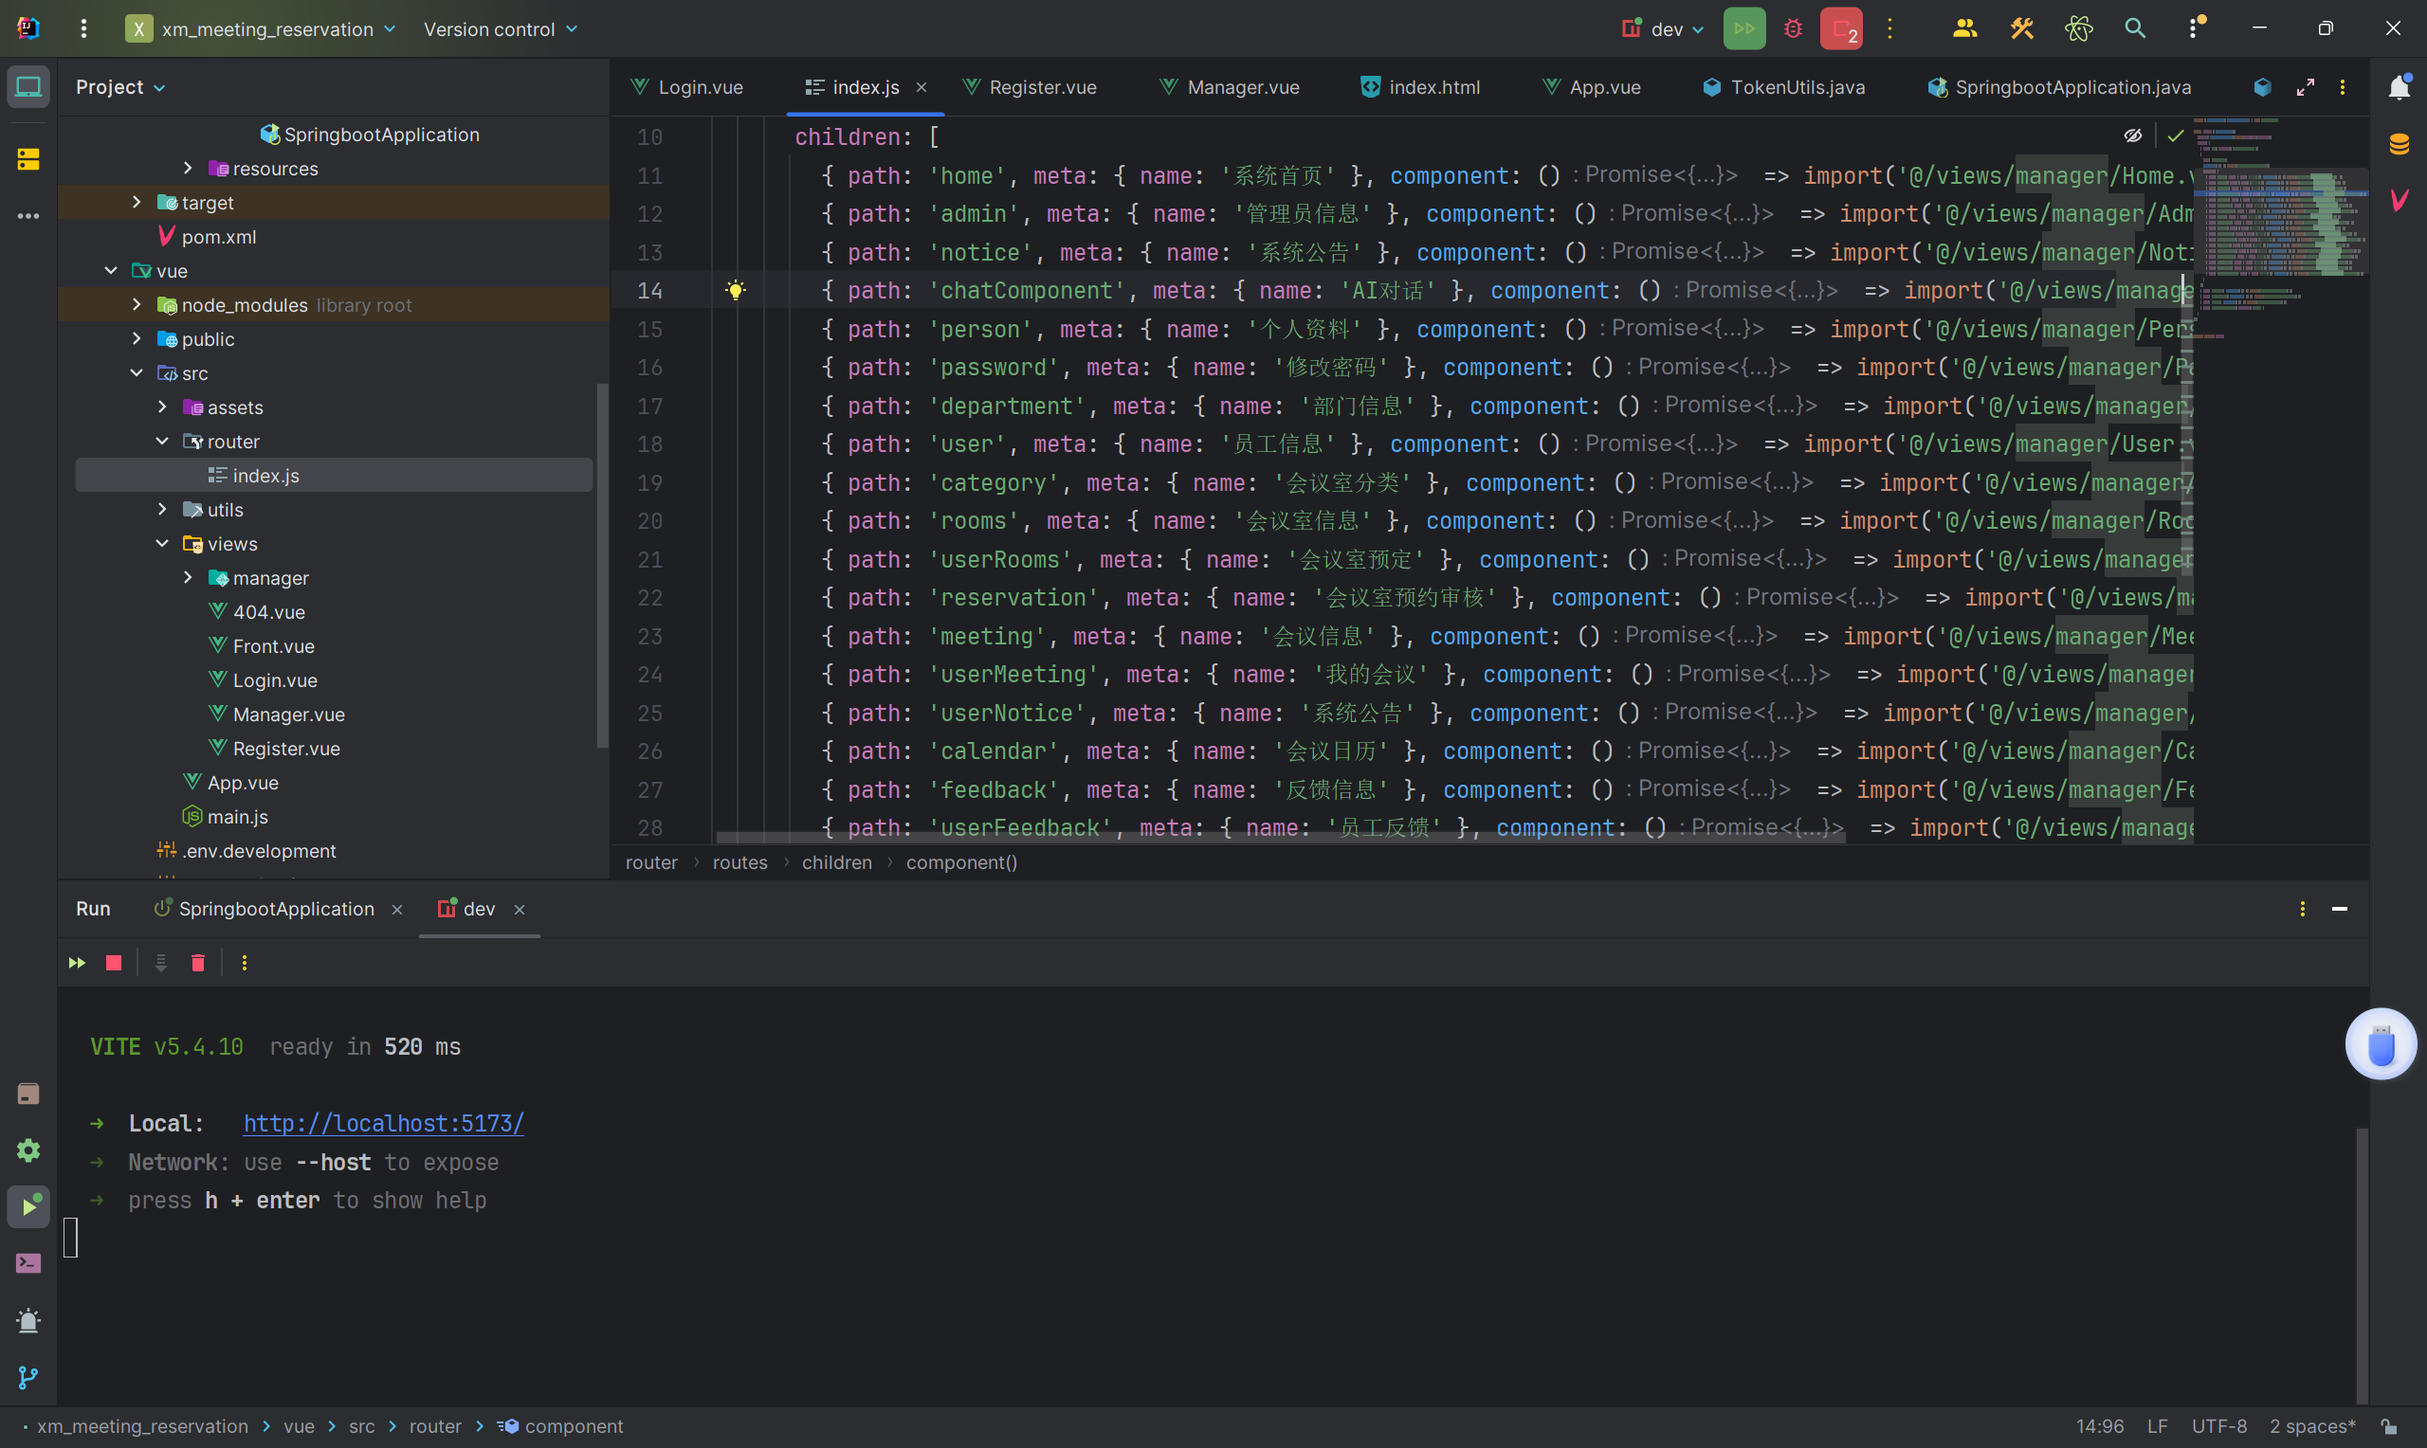Expand the node_modules folder

click(137, 304)
